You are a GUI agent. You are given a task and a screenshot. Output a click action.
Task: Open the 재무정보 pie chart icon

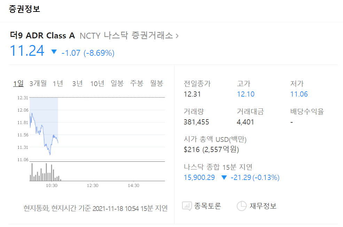tap(242, 206)
